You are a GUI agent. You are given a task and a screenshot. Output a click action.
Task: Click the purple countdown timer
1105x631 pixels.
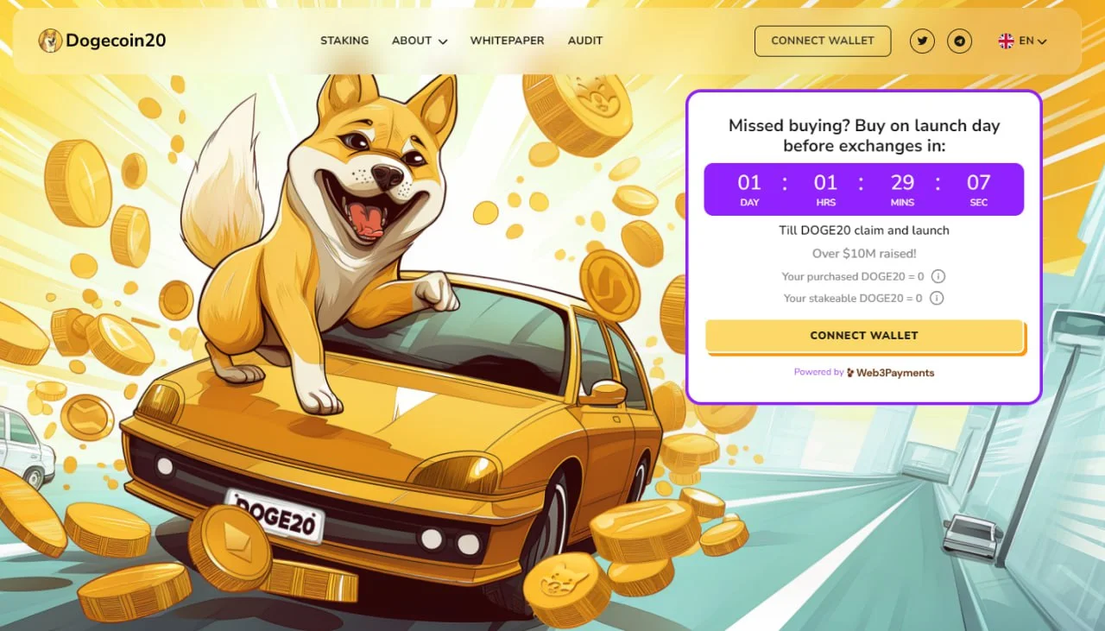864,189
